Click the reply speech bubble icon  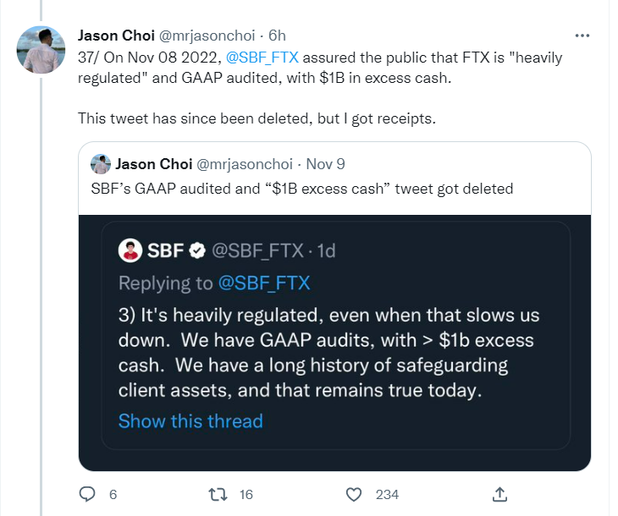click(86, 494)
